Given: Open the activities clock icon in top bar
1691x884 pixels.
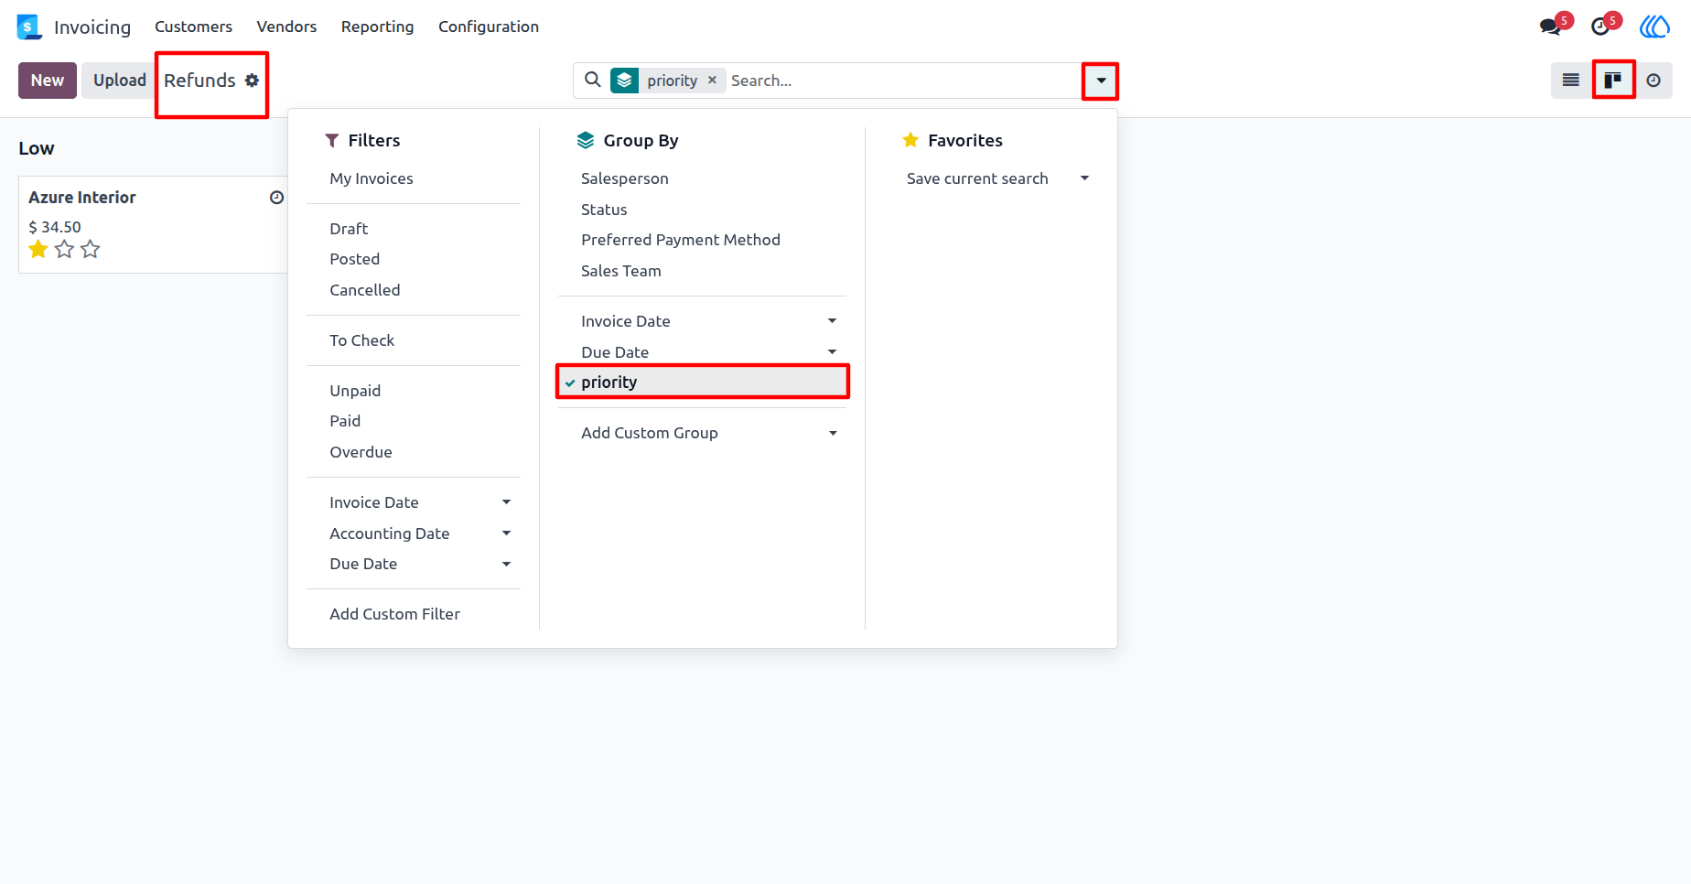Looking at the screenshot, I should (x=1601, y=26).
